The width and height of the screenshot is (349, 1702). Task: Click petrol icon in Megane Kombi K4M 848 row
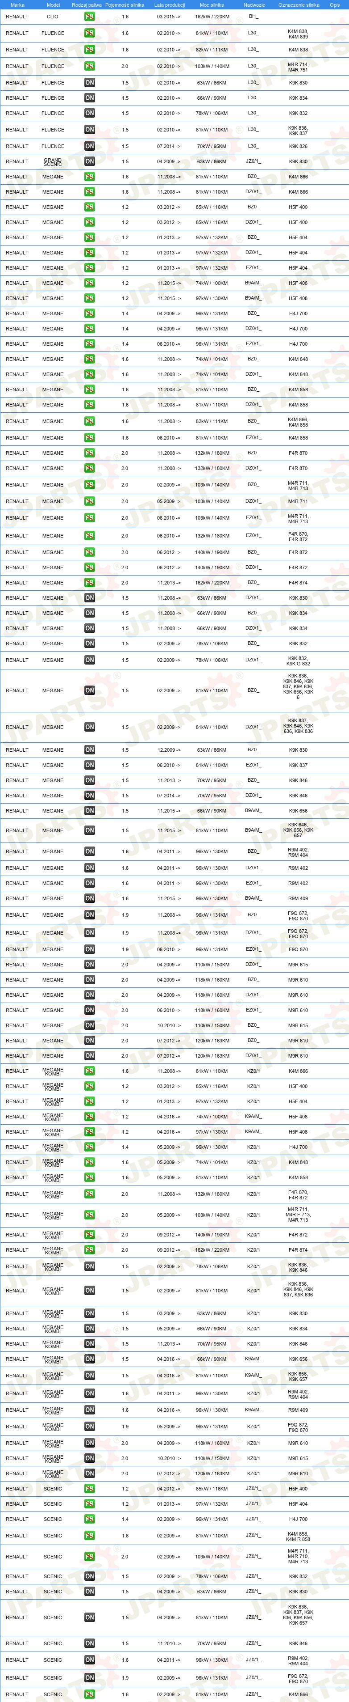[x=89, y=1162]
